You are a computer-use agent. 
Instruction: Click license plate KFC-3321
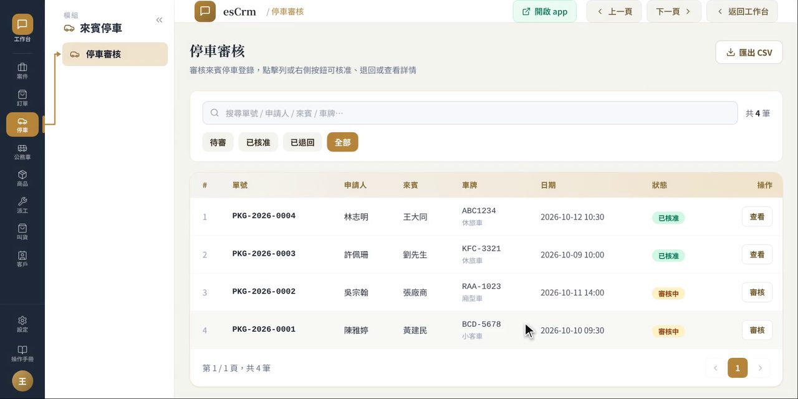point(481,249)
